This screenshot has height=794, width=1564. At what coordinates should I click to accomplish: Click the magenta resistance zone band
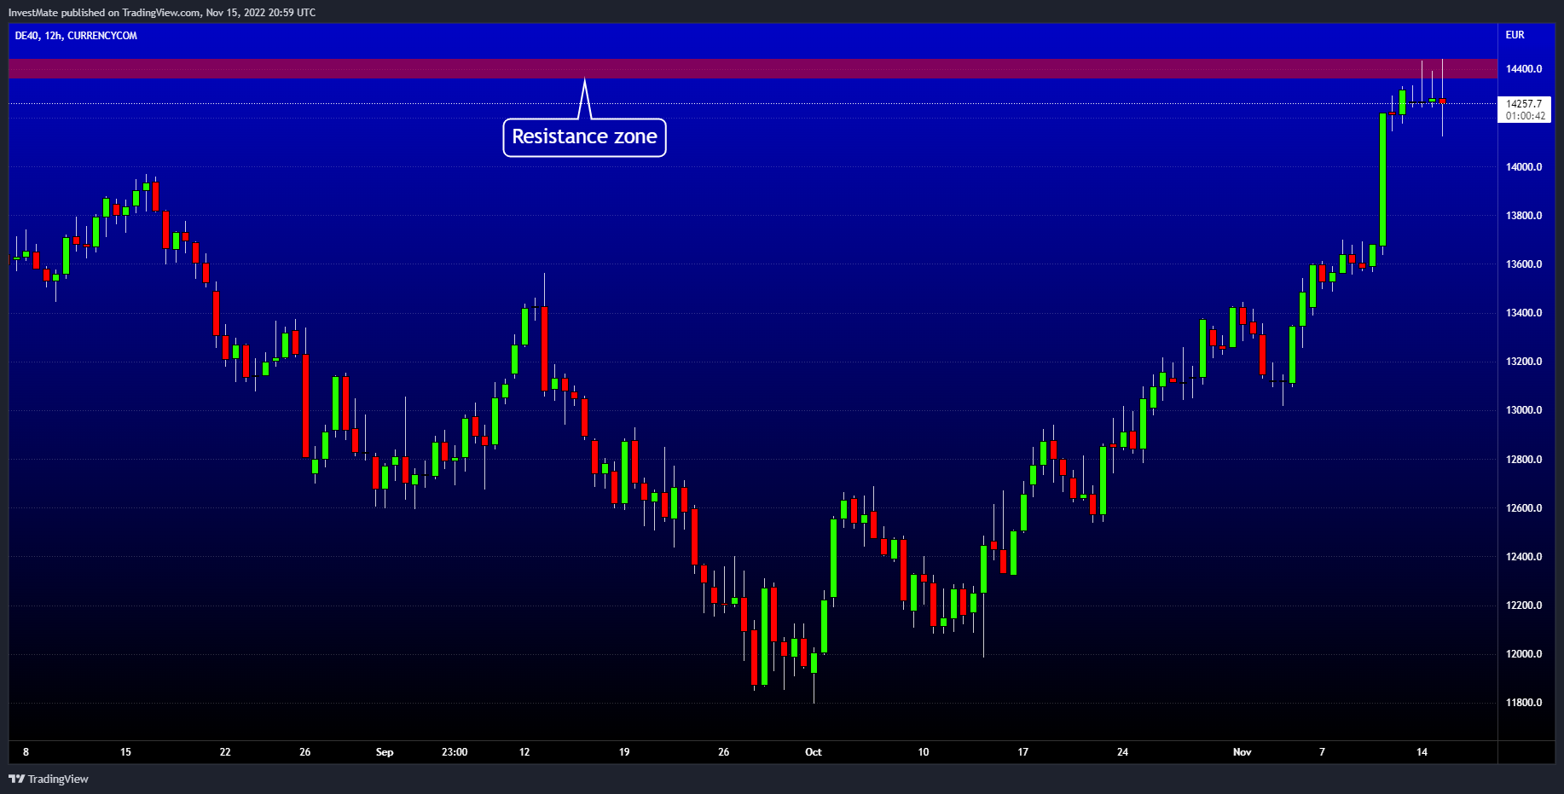[x=753, y=68]
